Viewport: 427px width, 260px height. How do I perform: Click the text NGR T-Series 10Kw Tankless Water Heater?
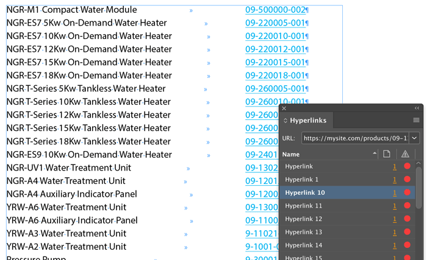point(88,102)
